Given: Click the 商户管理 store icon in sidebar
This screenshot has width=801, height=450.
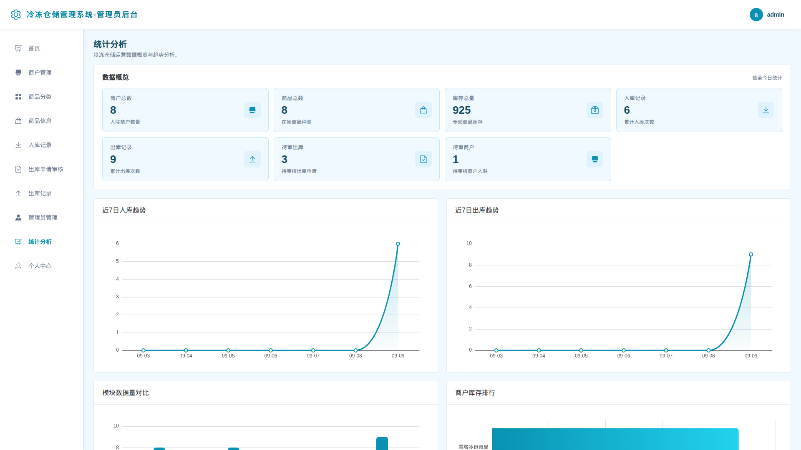Looking at the screenshot, I should click(x=18, y=72).
